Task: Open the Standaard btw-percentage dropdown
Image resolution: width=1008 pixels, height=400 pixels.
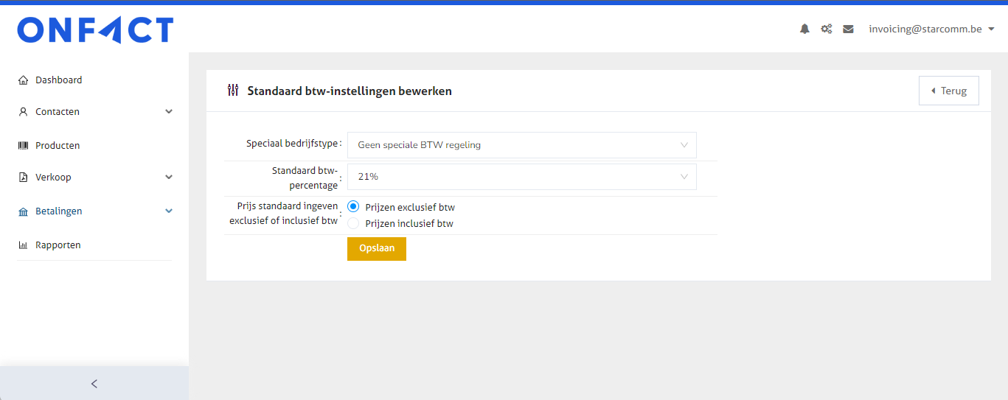Action: (x=521, y=177)
